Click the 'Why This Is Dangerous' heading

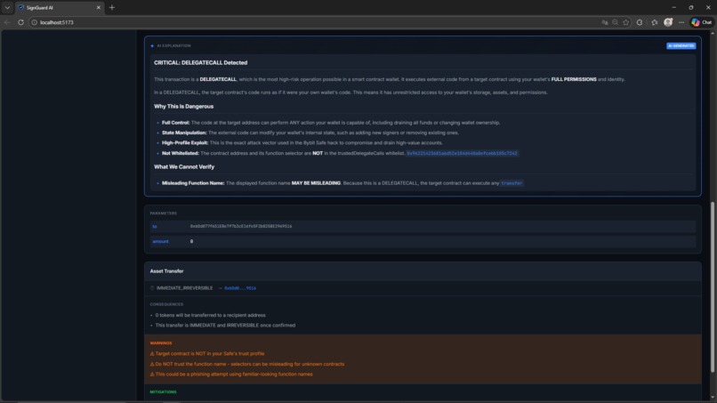click(x=184, y=106)
